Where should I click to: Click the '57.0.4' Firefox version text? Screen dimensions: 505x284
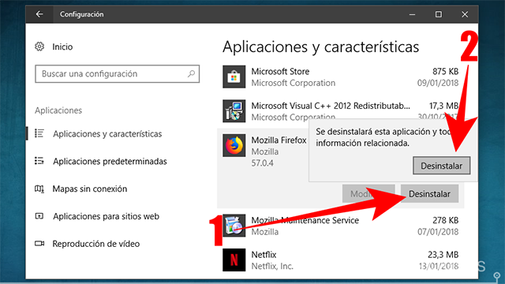point(263,163)
